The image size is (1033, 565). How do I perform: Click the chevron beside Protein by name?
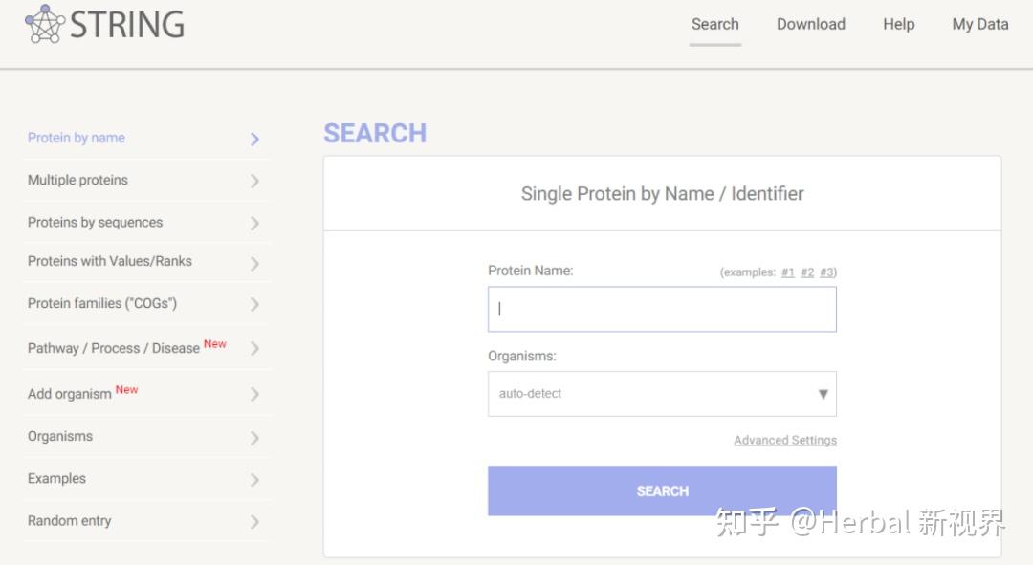pos(254,140)
